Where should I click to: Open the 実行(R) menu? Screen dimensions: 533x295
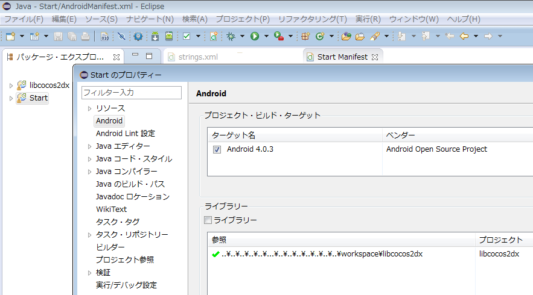[x=368, y=19]
